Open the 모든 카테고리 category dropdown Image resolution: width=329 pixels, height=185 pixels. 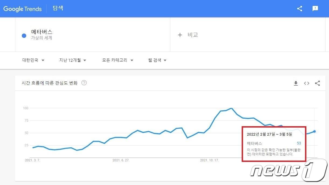pyautogui.click(x=117, y=60)
